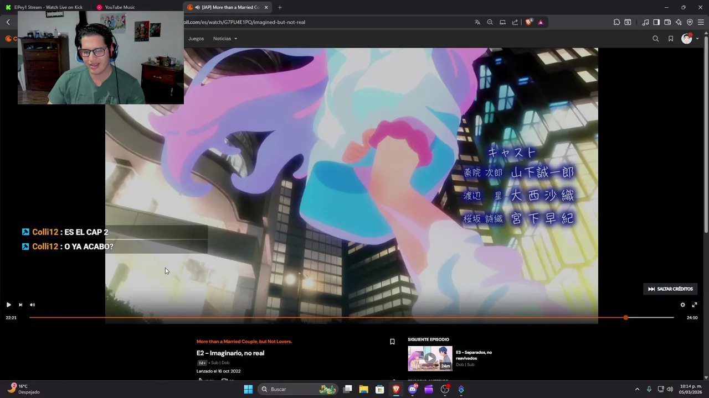Click the browser back arrow

pyautogui.click(x=8, y=22)
